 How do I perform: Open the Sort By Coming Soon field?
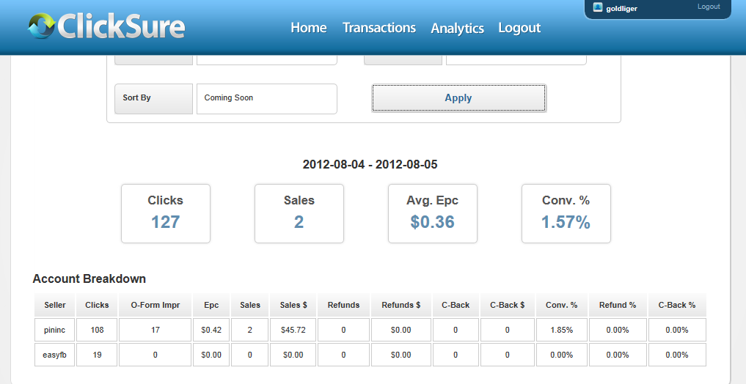click(267, 99)
